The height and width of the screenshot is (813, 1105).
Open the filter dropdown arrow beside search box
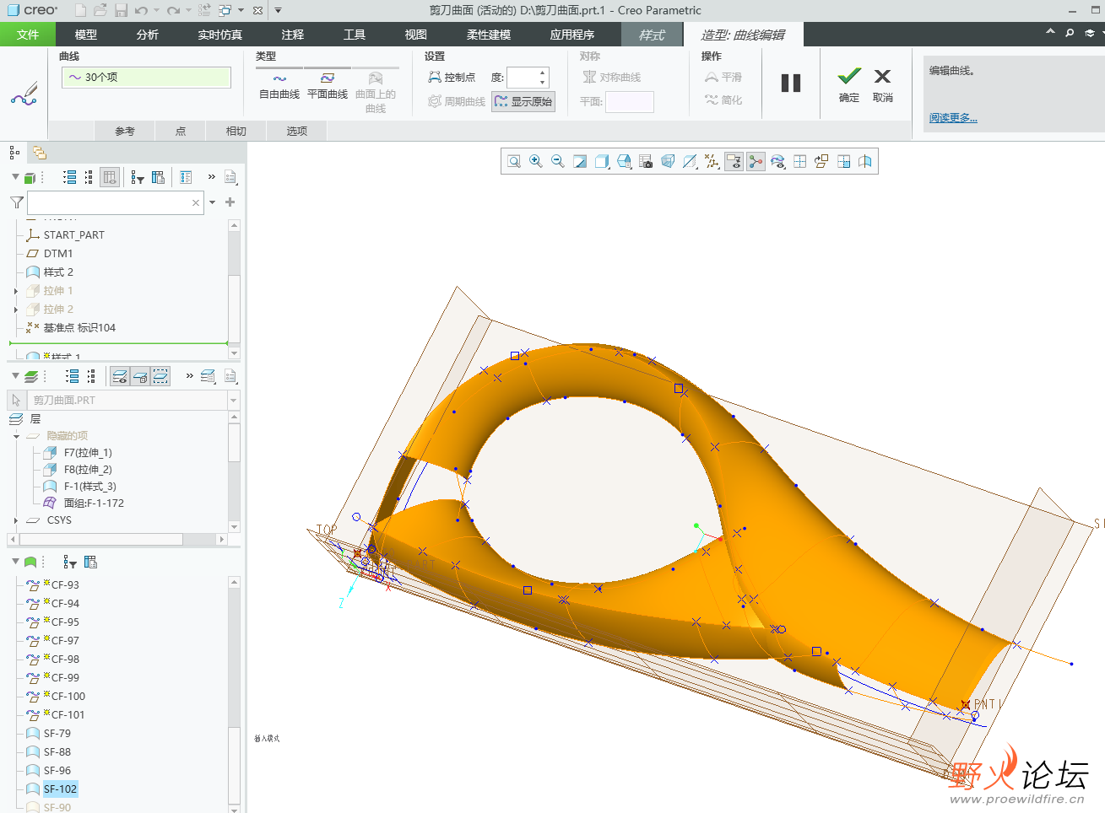[x=212, y=202]
